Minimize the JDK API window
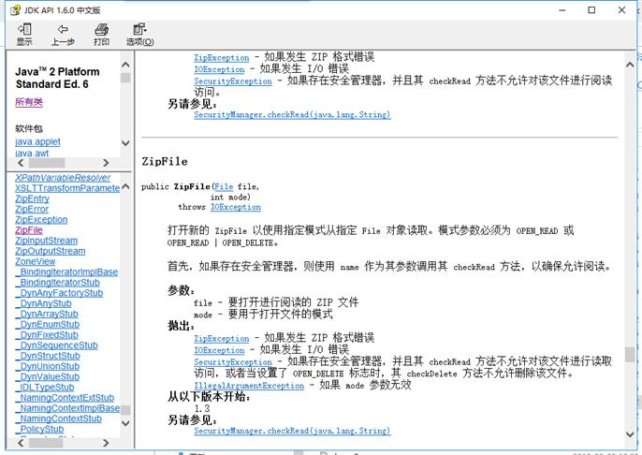This screenshot has width=642, height=455. pyautogui.click(x=562, y=10)
